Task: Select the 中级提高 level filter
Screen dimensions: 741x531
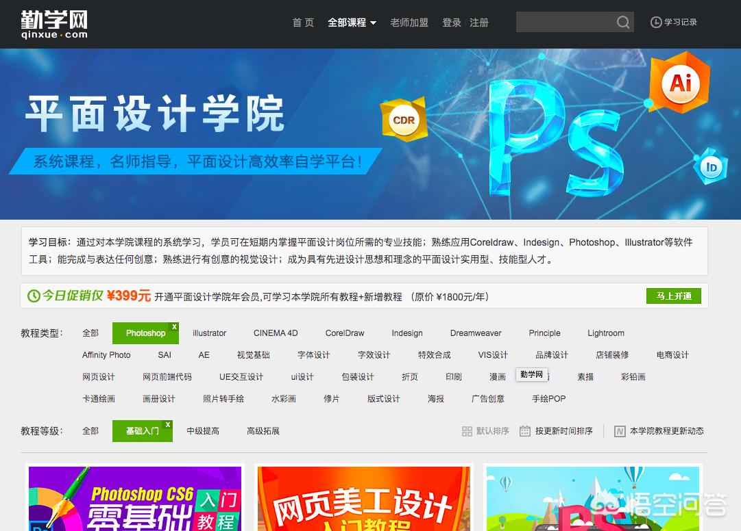Action: [203, 431]
